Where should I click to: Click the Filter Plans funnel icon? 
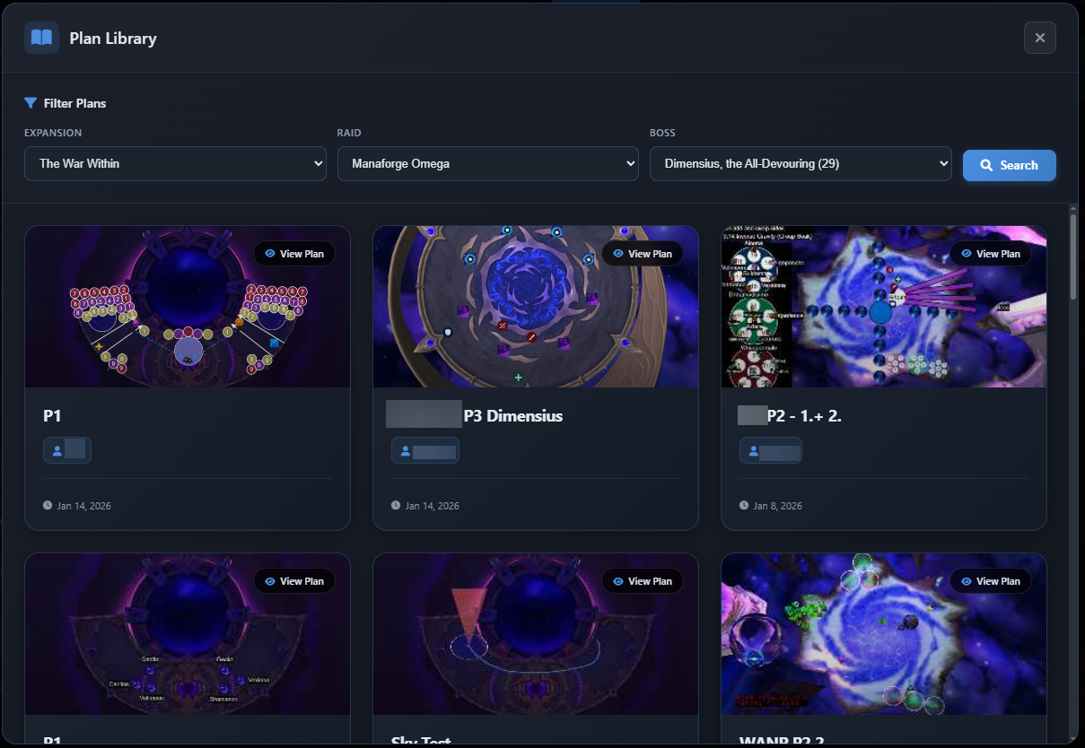coord(31,103)
